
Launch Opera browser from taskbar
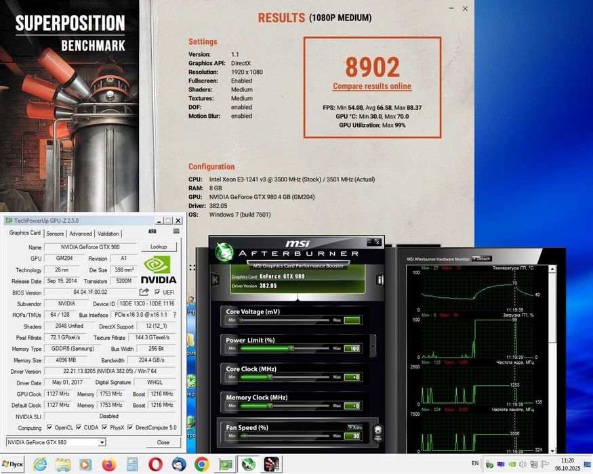coord(155,464)
